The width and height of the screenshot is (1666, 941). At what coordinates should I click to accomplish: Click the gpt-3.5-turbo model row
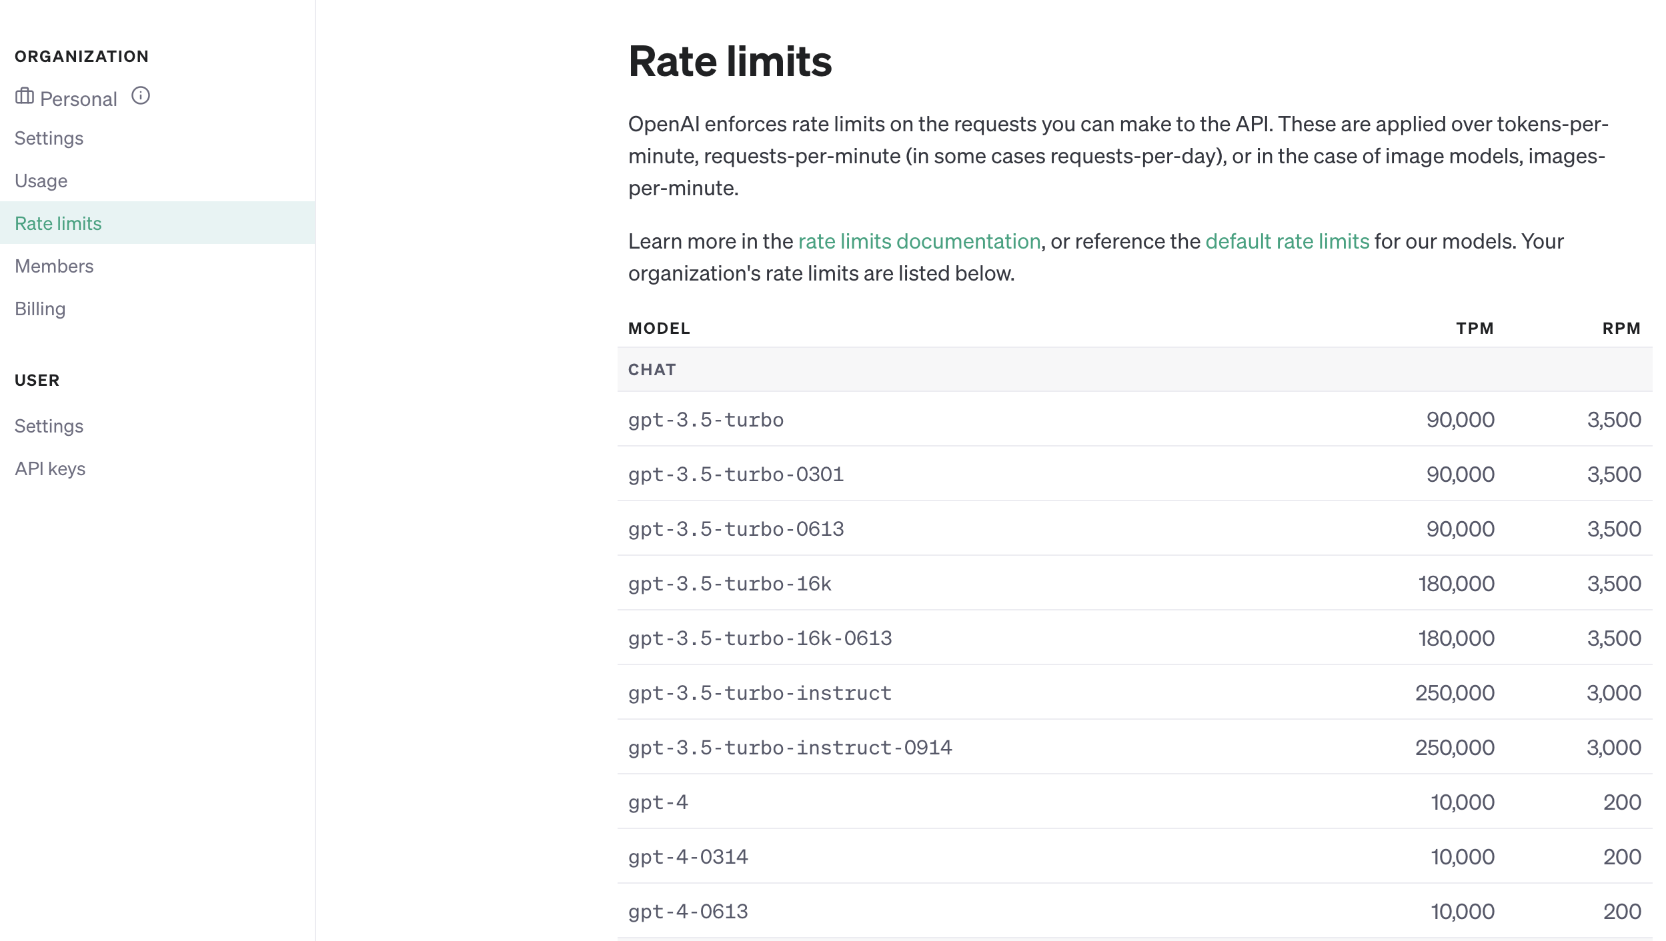[x=706, y=420]
